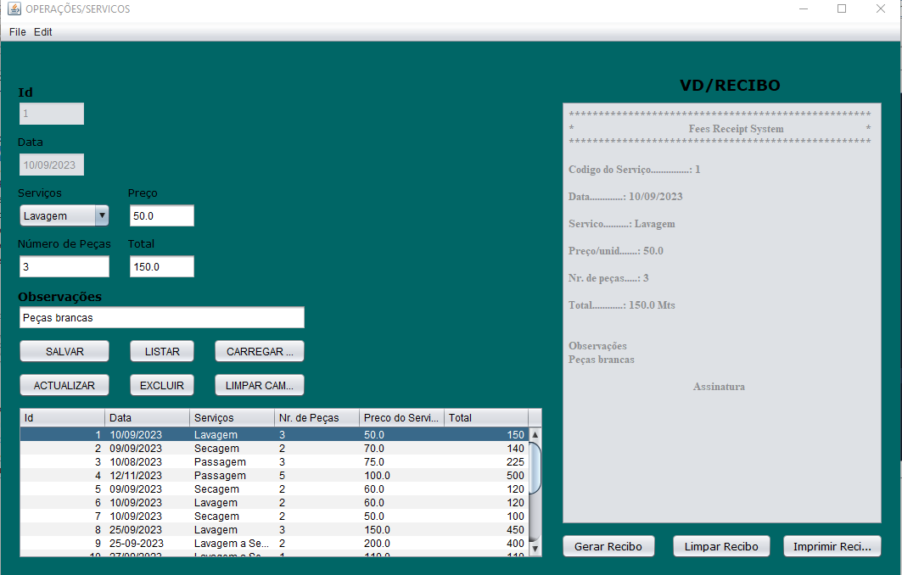This screenshot has height=575, width=902.
Task: Expand the Serviços dropdown showing Lavagem
Action: pyautogui.click(x=102, y=215)
